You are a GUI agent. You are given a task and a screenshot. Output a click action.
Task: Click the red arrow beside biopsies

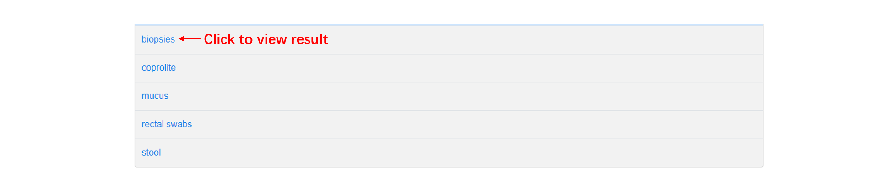tap(190, 39)
